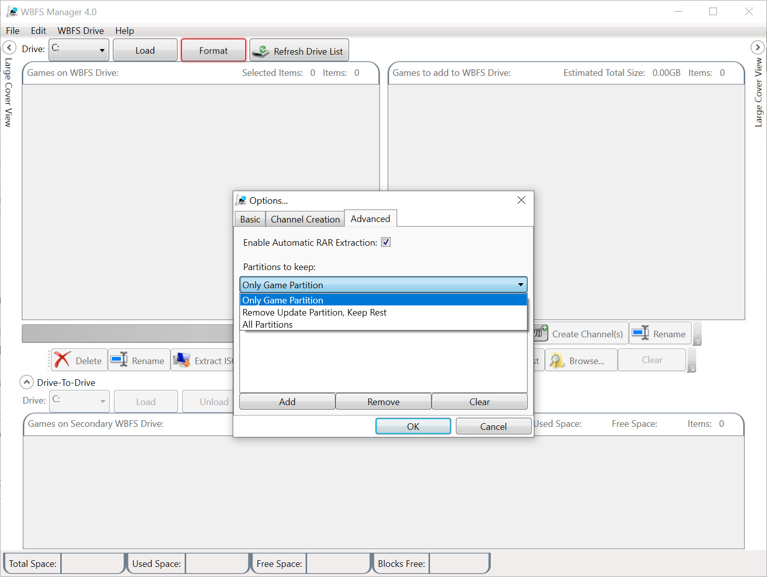Click the Extract ISO icon
767x577 pixels.
click(x=182, y=360)
